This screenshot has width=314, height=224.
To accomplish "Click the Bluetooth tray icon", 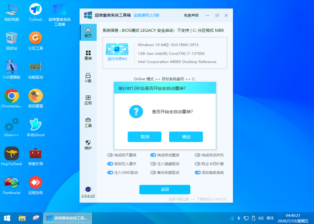I will (239, 218).
